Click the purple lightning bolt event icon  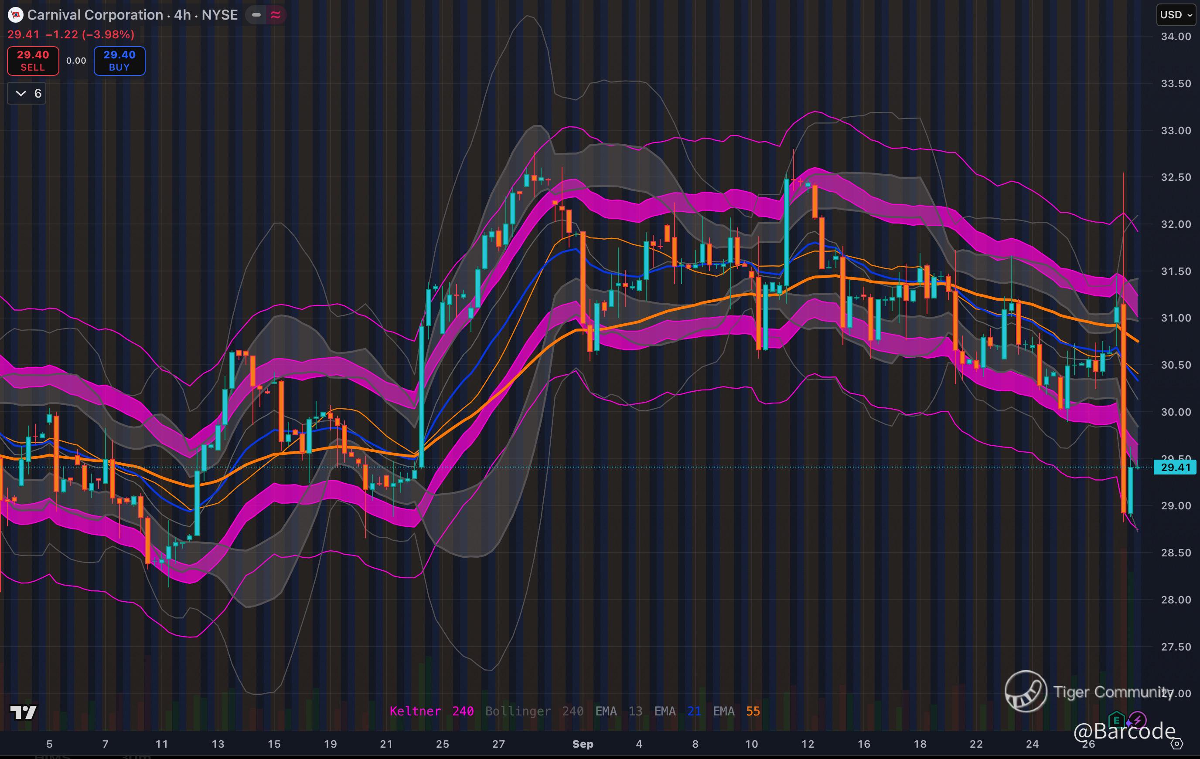[1137, 720]
